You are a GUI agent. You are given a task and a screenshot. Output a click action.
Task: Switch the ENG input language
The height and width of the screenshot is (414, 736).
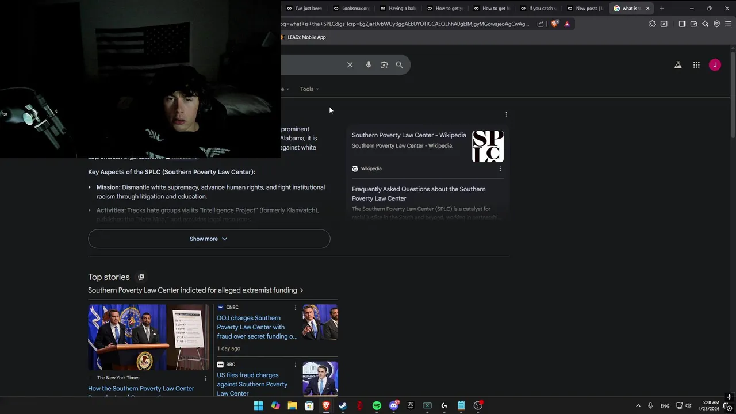665,406
